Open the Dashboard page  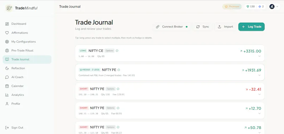(x=27, y=24)
